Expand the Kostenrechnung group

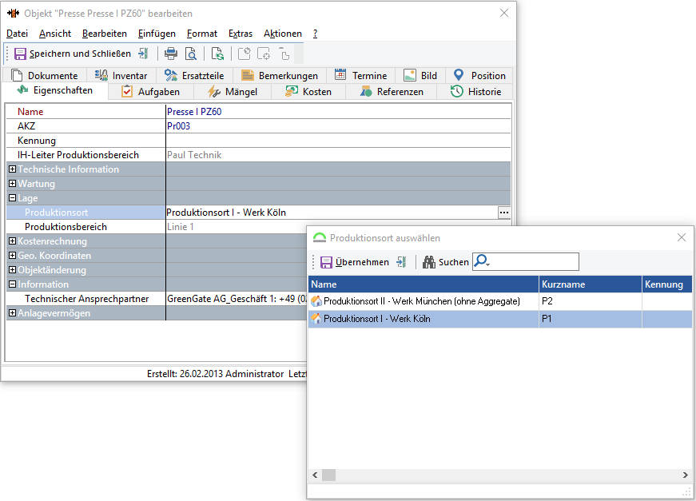click(x=13, y=241)
